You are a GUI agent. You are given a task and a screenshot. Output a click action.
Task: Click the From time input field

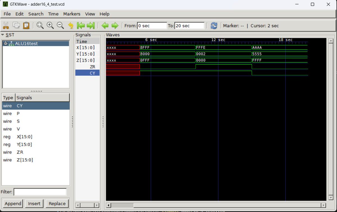click(152, 26)
